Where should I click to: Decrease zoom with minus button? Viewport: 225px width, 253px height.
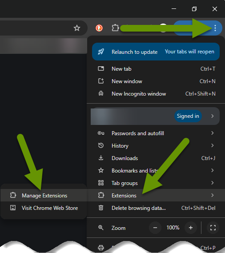click(x=155, y=228)
